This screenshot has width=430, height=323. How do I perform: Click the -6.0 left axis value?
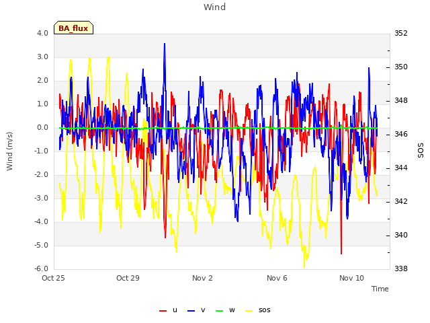tap(42, 269)
